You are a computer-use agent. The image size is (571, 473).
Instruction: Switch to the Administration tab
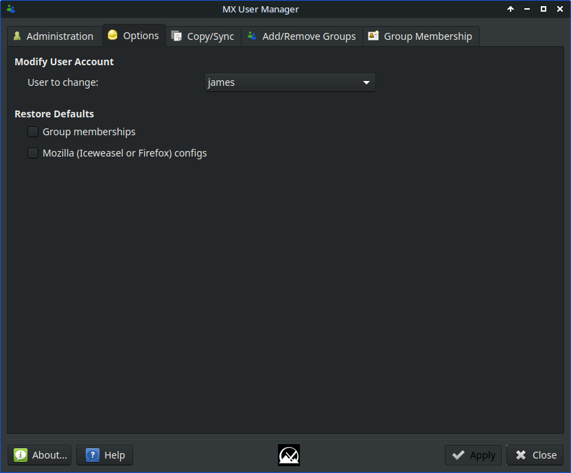tap(54, 36)
